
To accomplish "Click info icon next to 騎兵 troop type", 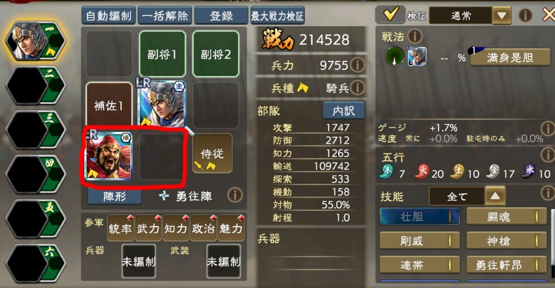I will click(x=357, y=88).
